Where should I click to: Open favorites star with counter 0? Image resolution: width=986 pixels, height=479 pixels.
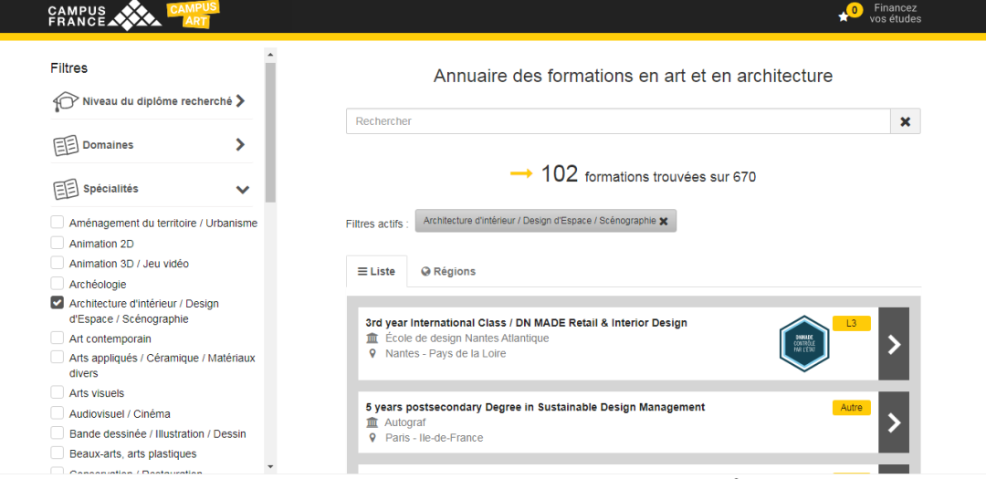coord(850,13)
